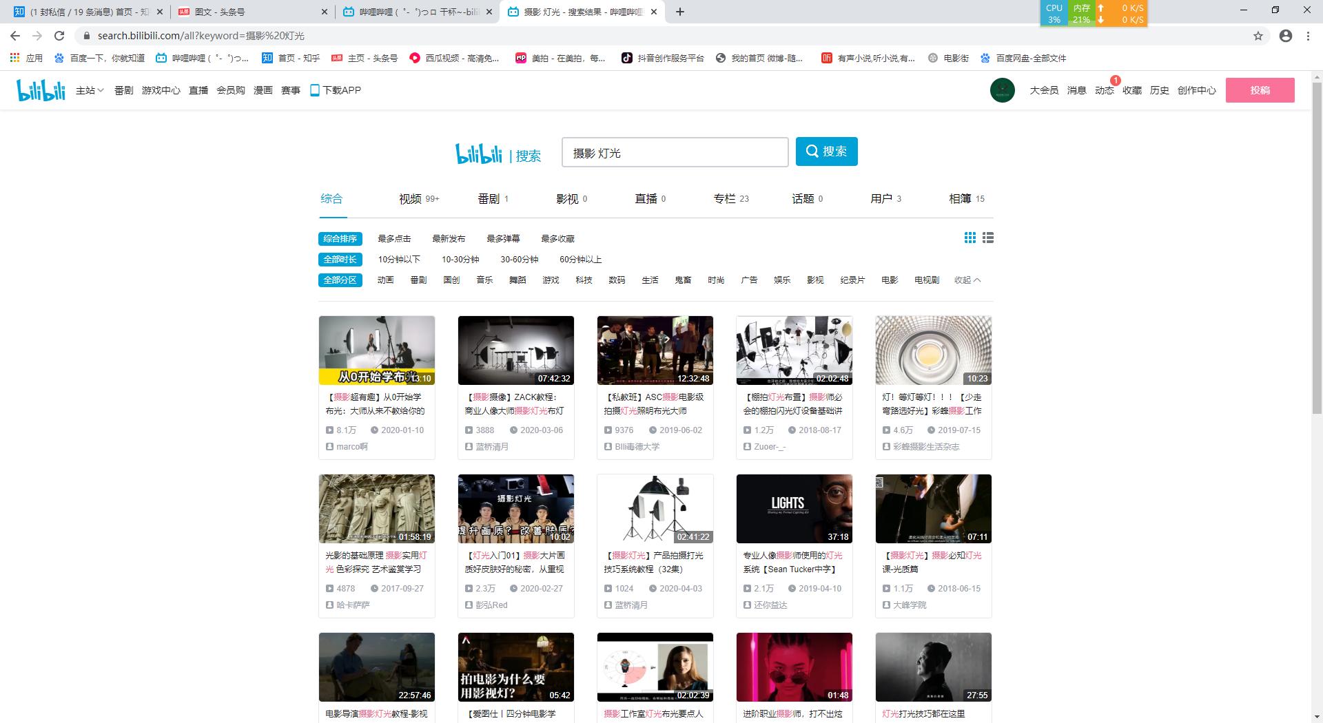Select the 10分钟以下 duration filter
The width and height of the screenshot is (1323, 723).
(398, 260)
